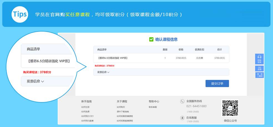Open the 课件下载指南 link
The width and height of the screenshot is (273, 127).
click(x=123, y=112)
